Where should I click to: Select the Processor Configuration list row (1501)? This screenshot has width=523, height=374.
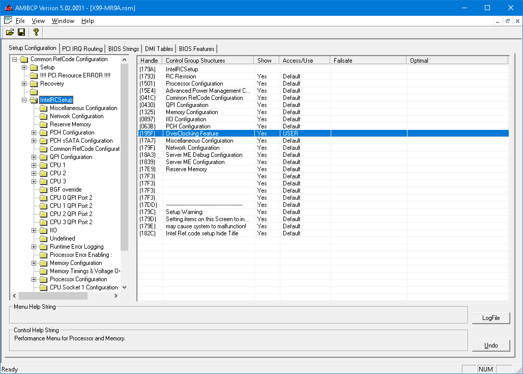click(x=323, y=84)
